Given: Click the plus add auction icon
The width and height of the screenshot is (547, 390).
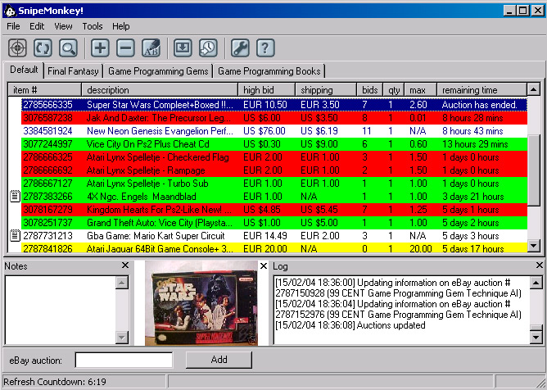Looking at the screenshot, I should [x=100, y=48].
